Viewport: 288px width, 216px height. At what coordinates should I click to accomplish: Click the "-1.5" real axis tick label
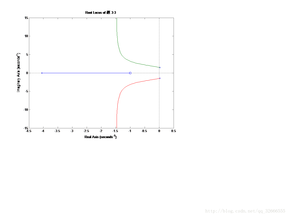click(115, 131)
